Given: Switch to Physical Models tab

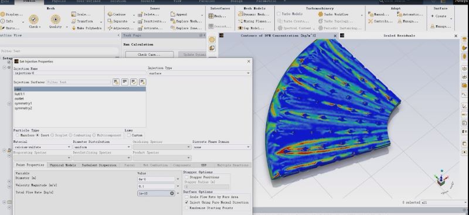Looking at the screenshot, I should [63, 165].
